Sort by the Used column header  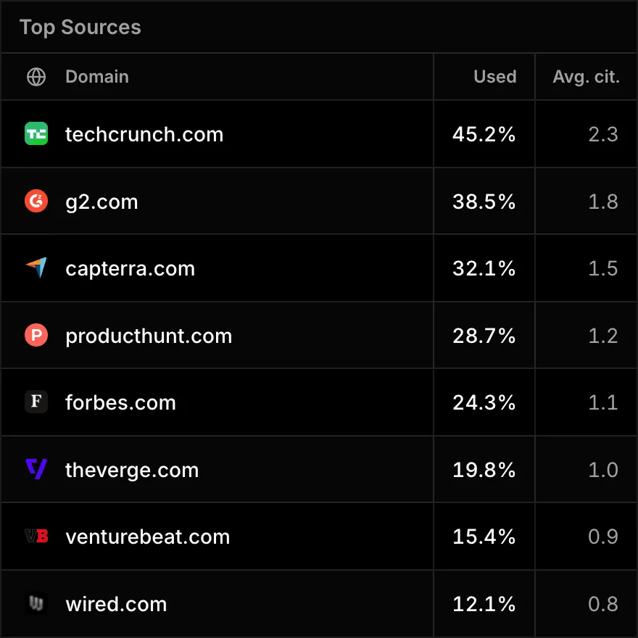494,76
